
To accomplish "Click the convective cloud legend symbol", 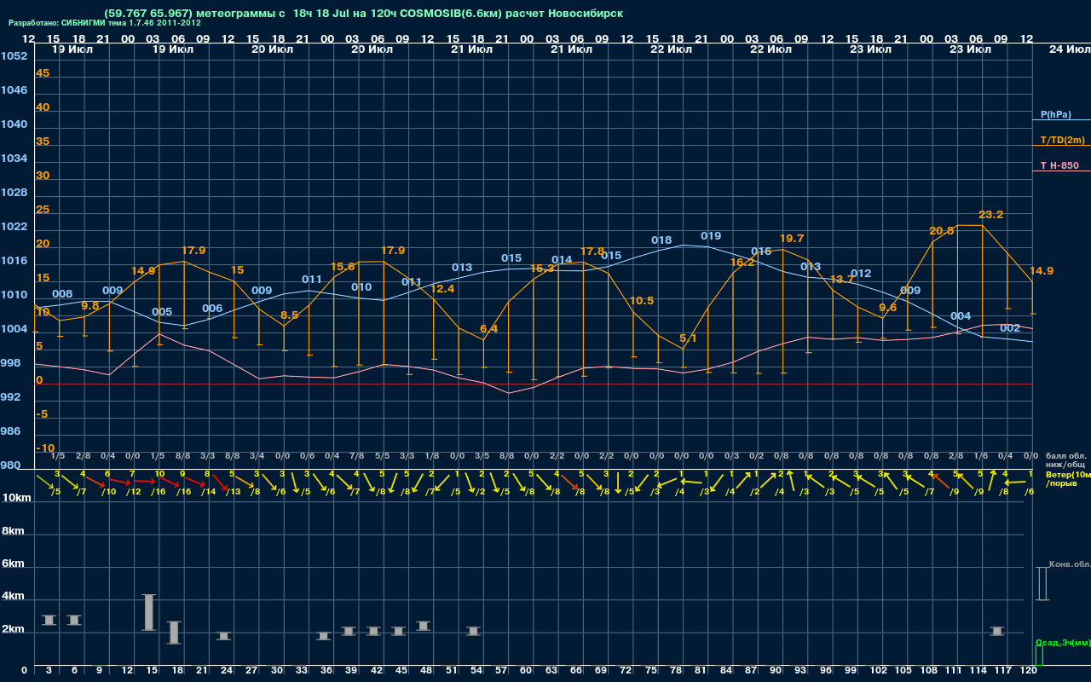I will coord(1042,583).
